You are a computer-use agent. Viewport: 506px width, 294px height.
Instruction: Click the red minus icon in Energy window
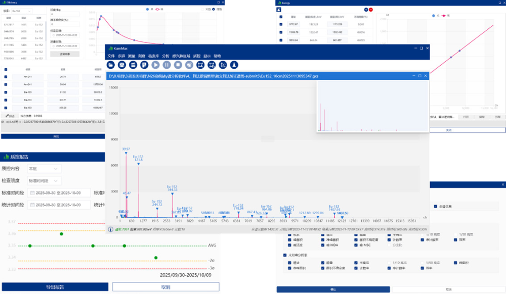pyautogui.click(x=371, y=10)
